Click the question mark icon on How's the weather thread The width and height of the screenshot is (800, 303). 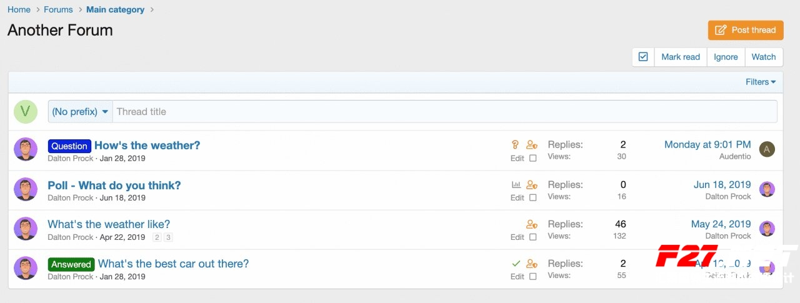click(516, 145)
